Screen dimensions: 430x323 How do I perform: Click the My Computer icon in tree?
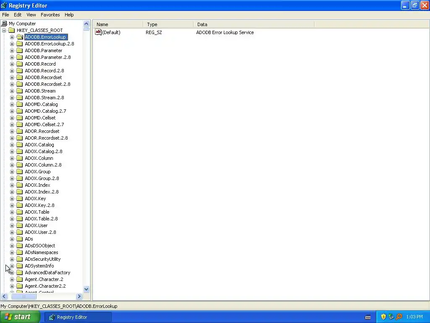(x=4, y=24)
